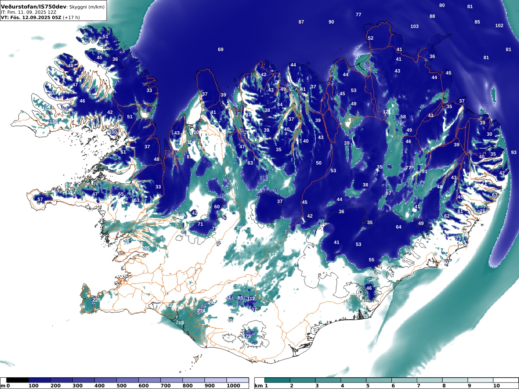Click the map value '265' in the west
The height and width of the screenshot is (389, 519).
[x=146, y=248]
